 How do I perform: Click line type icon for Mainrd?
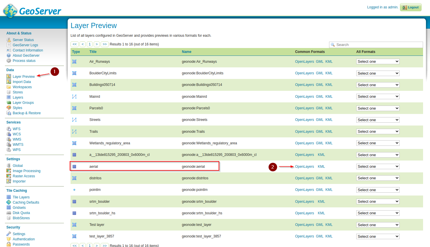[74, 97]
